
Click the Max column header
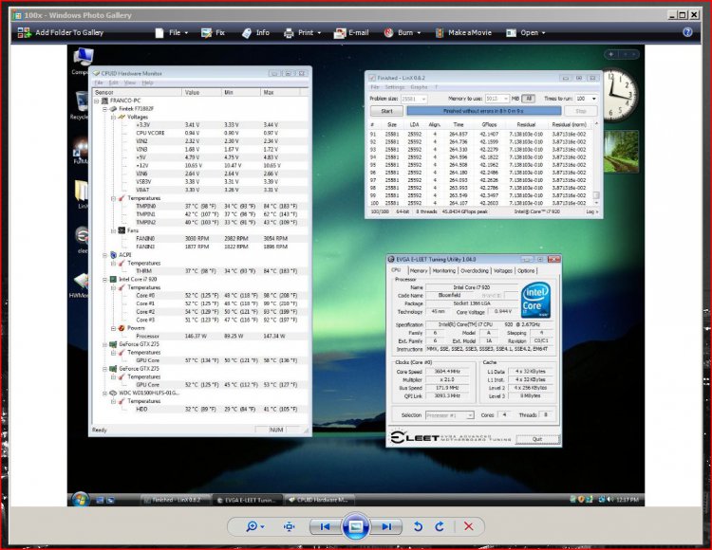(x=280, y=92)
